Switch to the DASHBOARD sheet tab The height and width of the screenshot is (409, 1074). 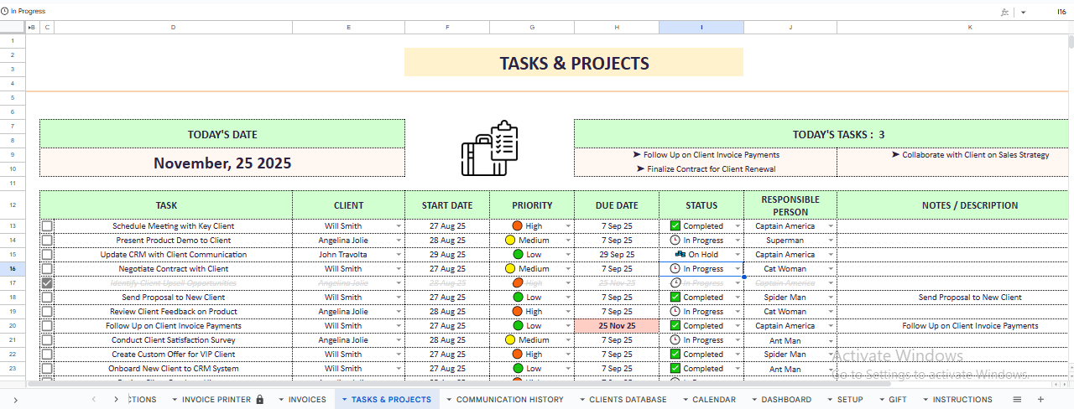(x=786, y=400)
